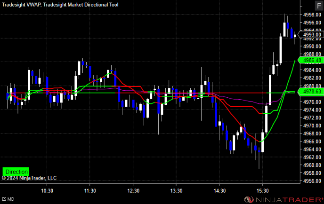Click the 4964.00 price axis label

pyautogui.click(x=312, y=149)
